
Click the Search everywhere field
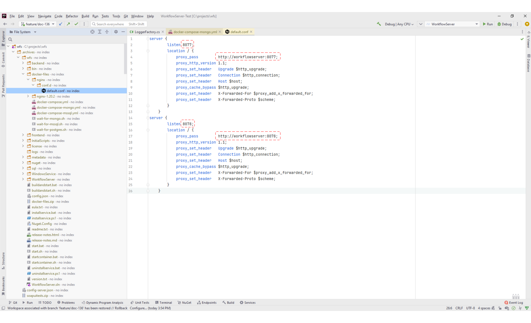119,24
